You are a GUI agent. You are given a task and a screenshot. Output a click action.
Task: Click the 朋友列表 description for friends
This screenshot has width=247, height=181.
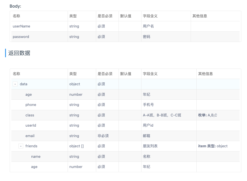click(150, 146)
